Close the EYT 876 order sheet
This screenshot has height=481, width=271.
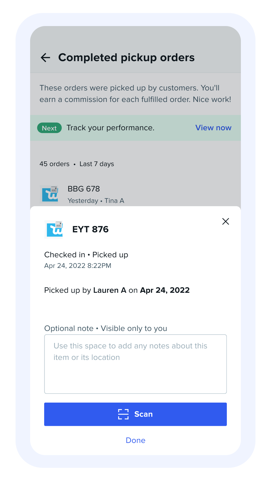coord(226,221)
